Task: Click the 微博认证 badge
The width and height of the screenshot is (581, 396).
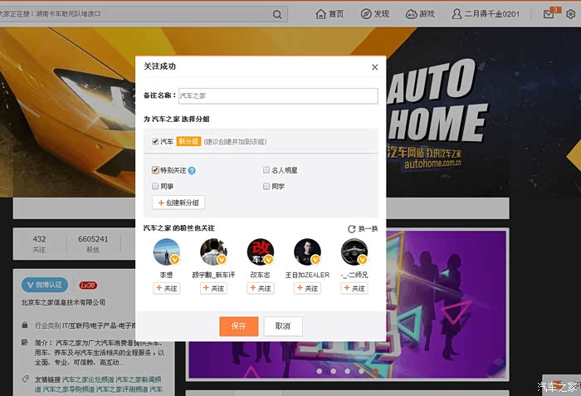Action: tap(45, 285)
